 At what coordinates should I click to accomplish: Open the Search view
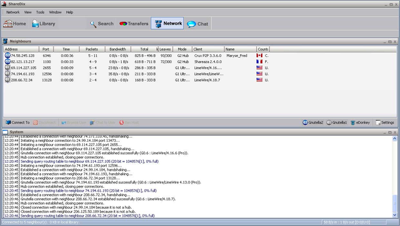pyautogui.click(x=102, y=23)
